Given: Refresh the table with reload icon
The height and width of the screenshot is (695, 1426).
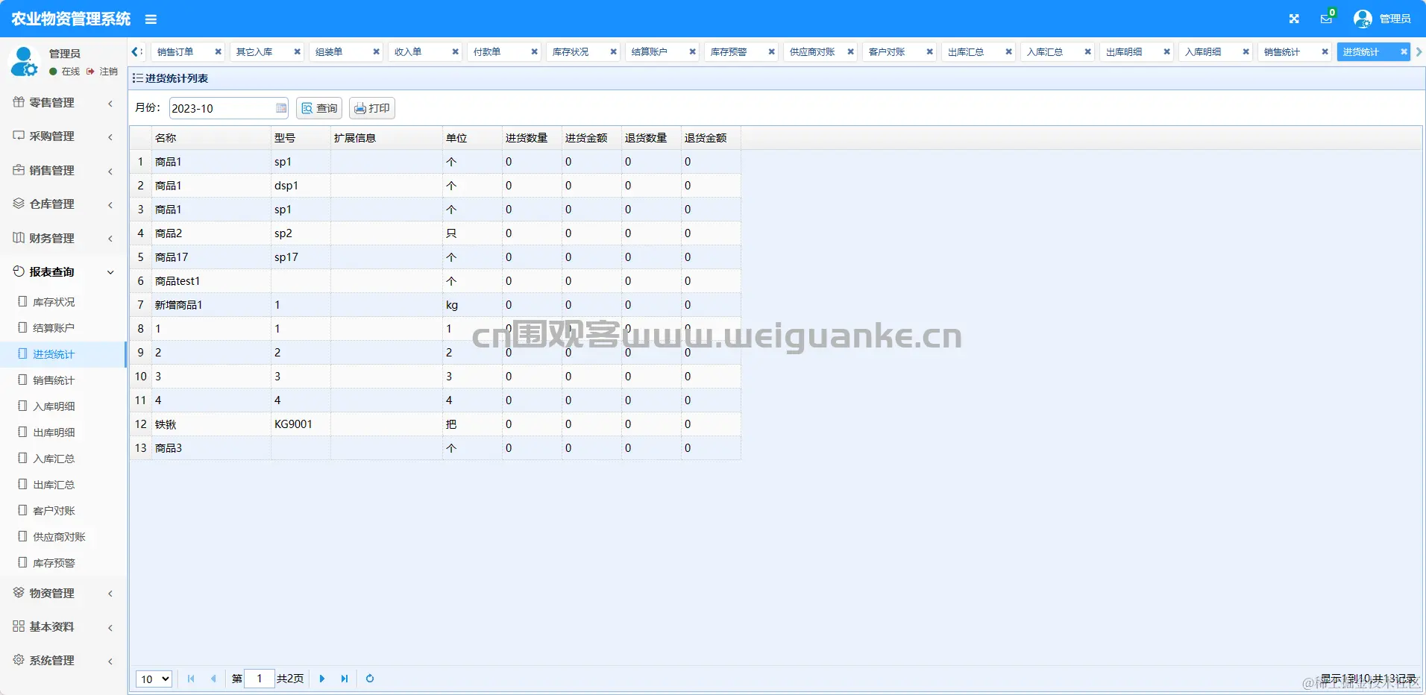Looking at the screenshot, I should click(x=370, y=679).
